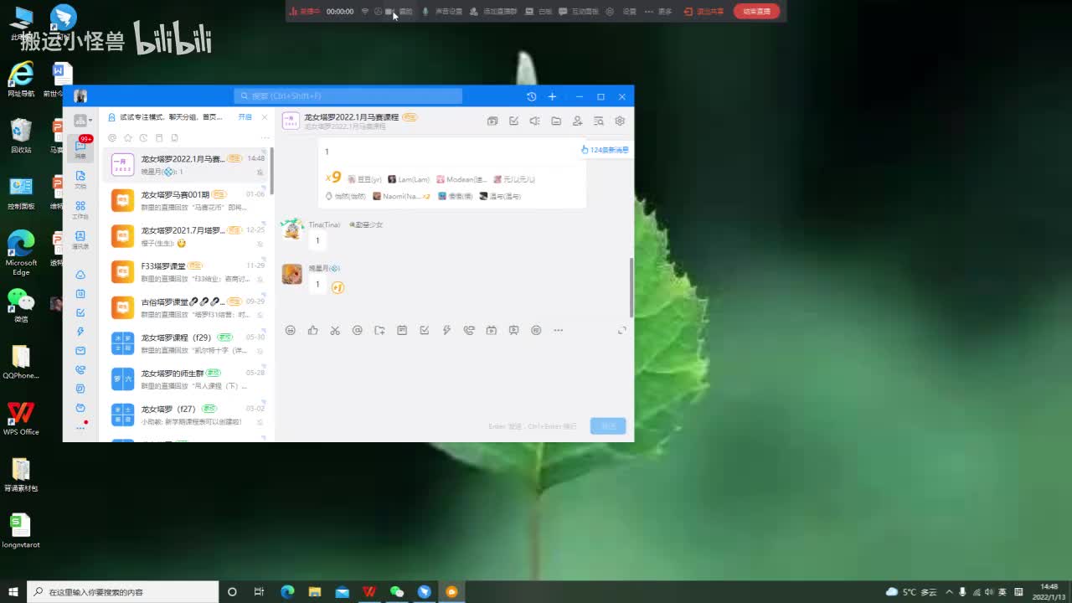Viewport: 1072px width, 603px height.
Task: Open the Messages tab in DingTalk sidebar
Action: pos(80,148)
